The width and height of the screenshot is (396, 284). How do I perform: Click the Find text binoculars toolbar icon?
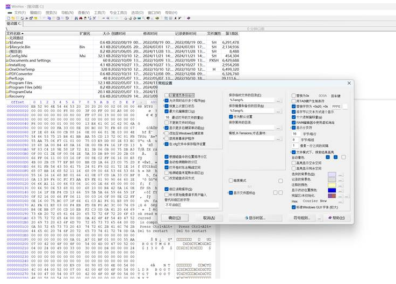tap(76, 18)
